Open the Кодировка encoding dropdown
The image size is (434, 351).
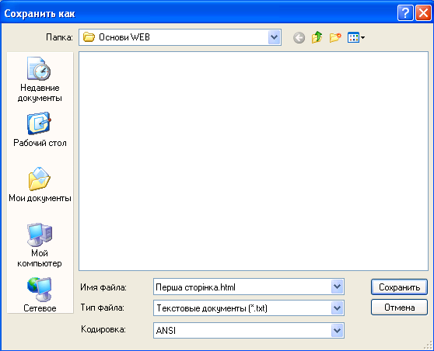click(x=337, y=330)
